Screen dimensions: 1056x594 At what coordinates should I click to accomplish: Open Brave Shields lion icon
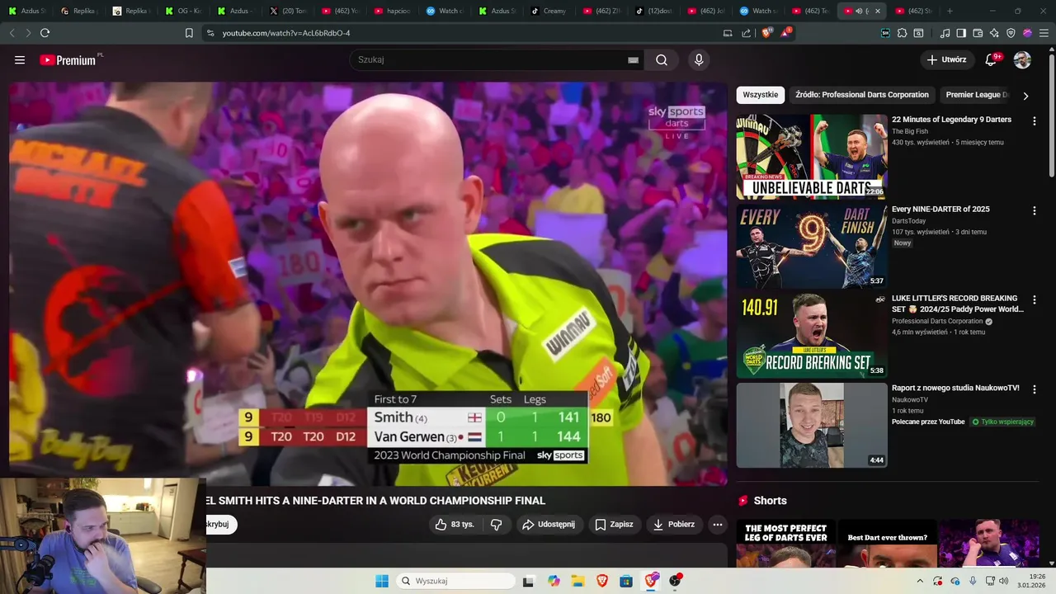(x=766, y=33)
